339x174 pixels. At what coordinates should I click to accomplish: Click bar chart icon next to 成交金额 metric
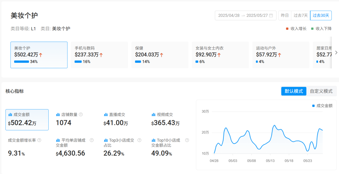pyautogui.click(x=10, y=115)
